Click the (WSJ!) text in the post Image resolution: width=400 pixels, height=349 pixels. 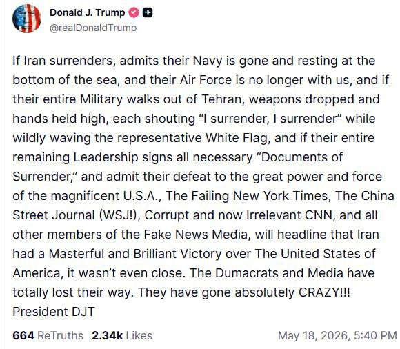119,215
